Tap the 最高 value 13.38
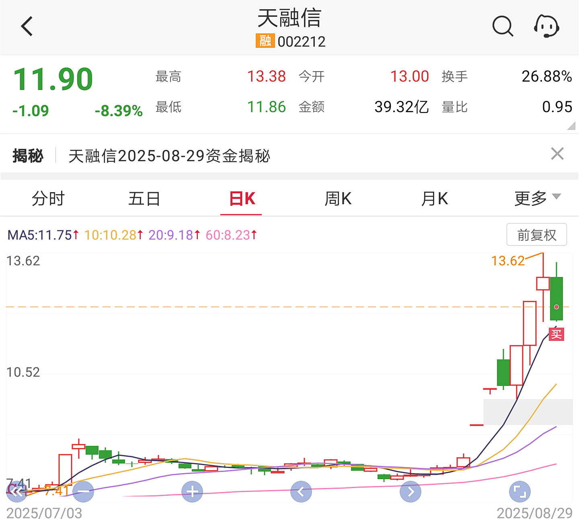 pyautogui.click(x=267, y=76)
